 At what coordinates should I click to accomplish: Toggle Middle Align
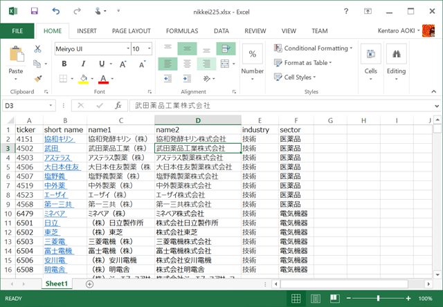pyautogui.click(x=187, y=48)
